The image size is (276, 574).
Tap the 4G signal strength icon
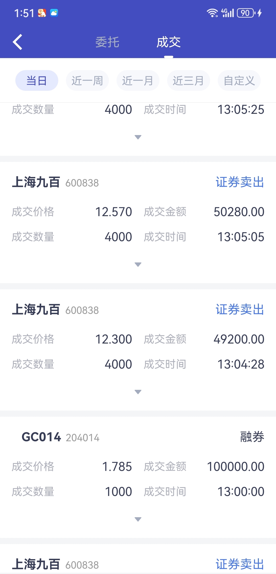228,13
